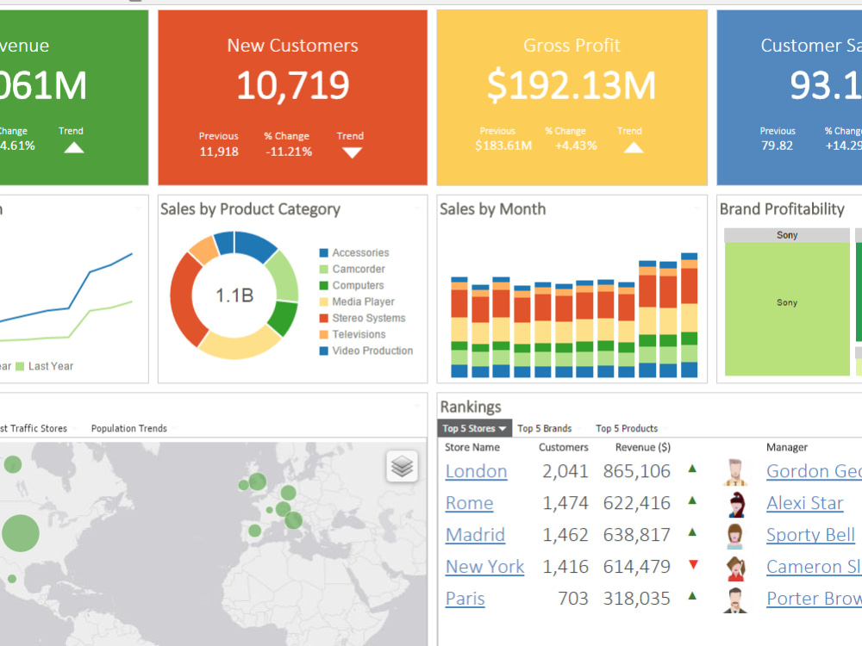Screen dimensions: 862x646
Task: Click the Gross Profit value $192.13M
Action: click(x=572, y=85)
